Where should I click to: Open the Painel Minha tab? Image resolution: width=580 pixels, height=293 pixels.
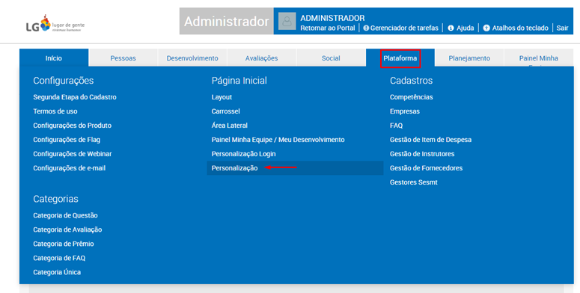(x=539, y=58)
